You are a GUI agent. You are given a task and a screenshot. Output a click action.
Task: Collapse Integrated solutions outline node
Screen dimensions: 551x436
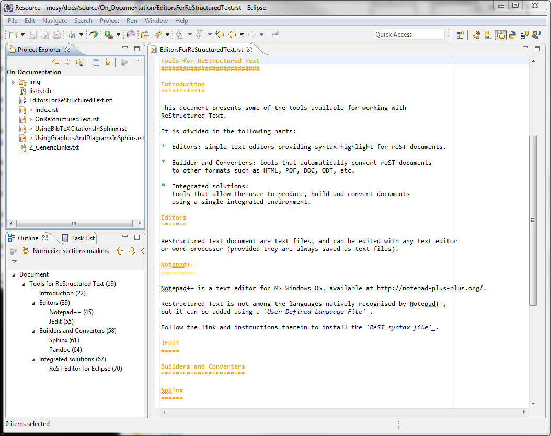pos(34,359)
